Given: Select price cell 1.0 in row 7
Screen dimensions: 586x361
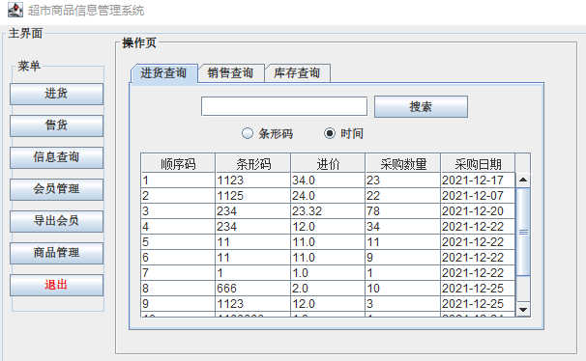Looking at the screenshot, I should coord(328,273).
